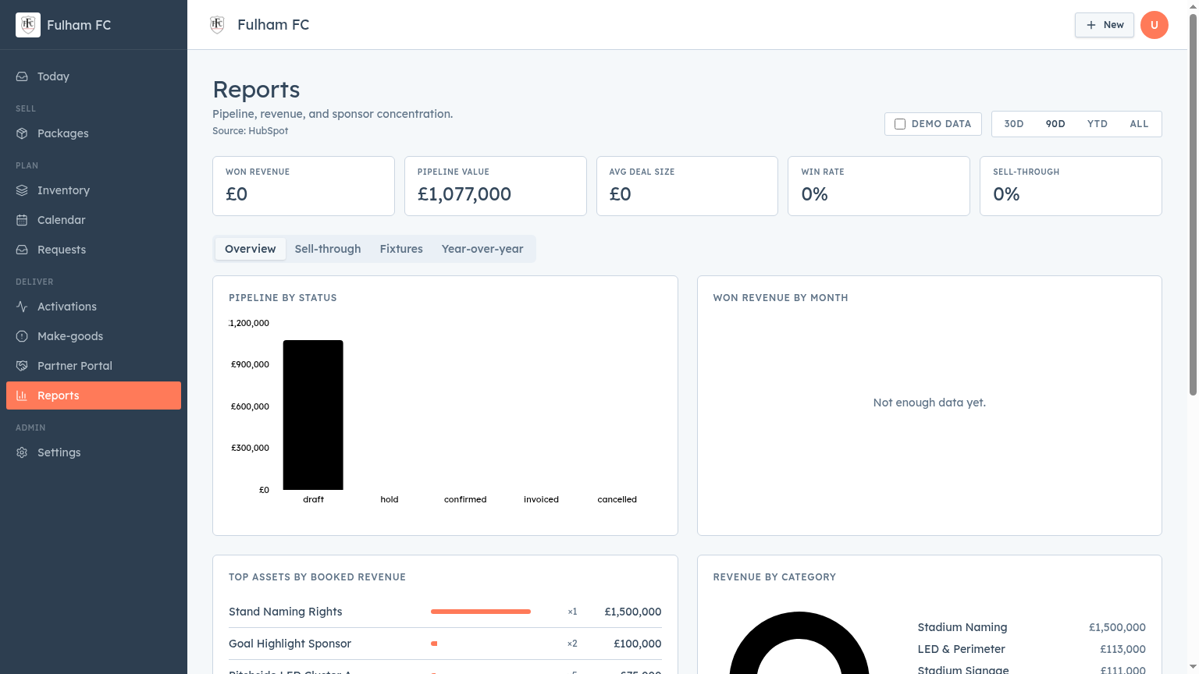Click the Win Rate card

pyautogui.click(x=879, y=186)
